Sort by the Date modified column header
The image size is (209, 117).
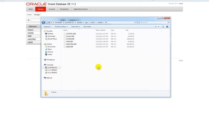coord(101,30)
